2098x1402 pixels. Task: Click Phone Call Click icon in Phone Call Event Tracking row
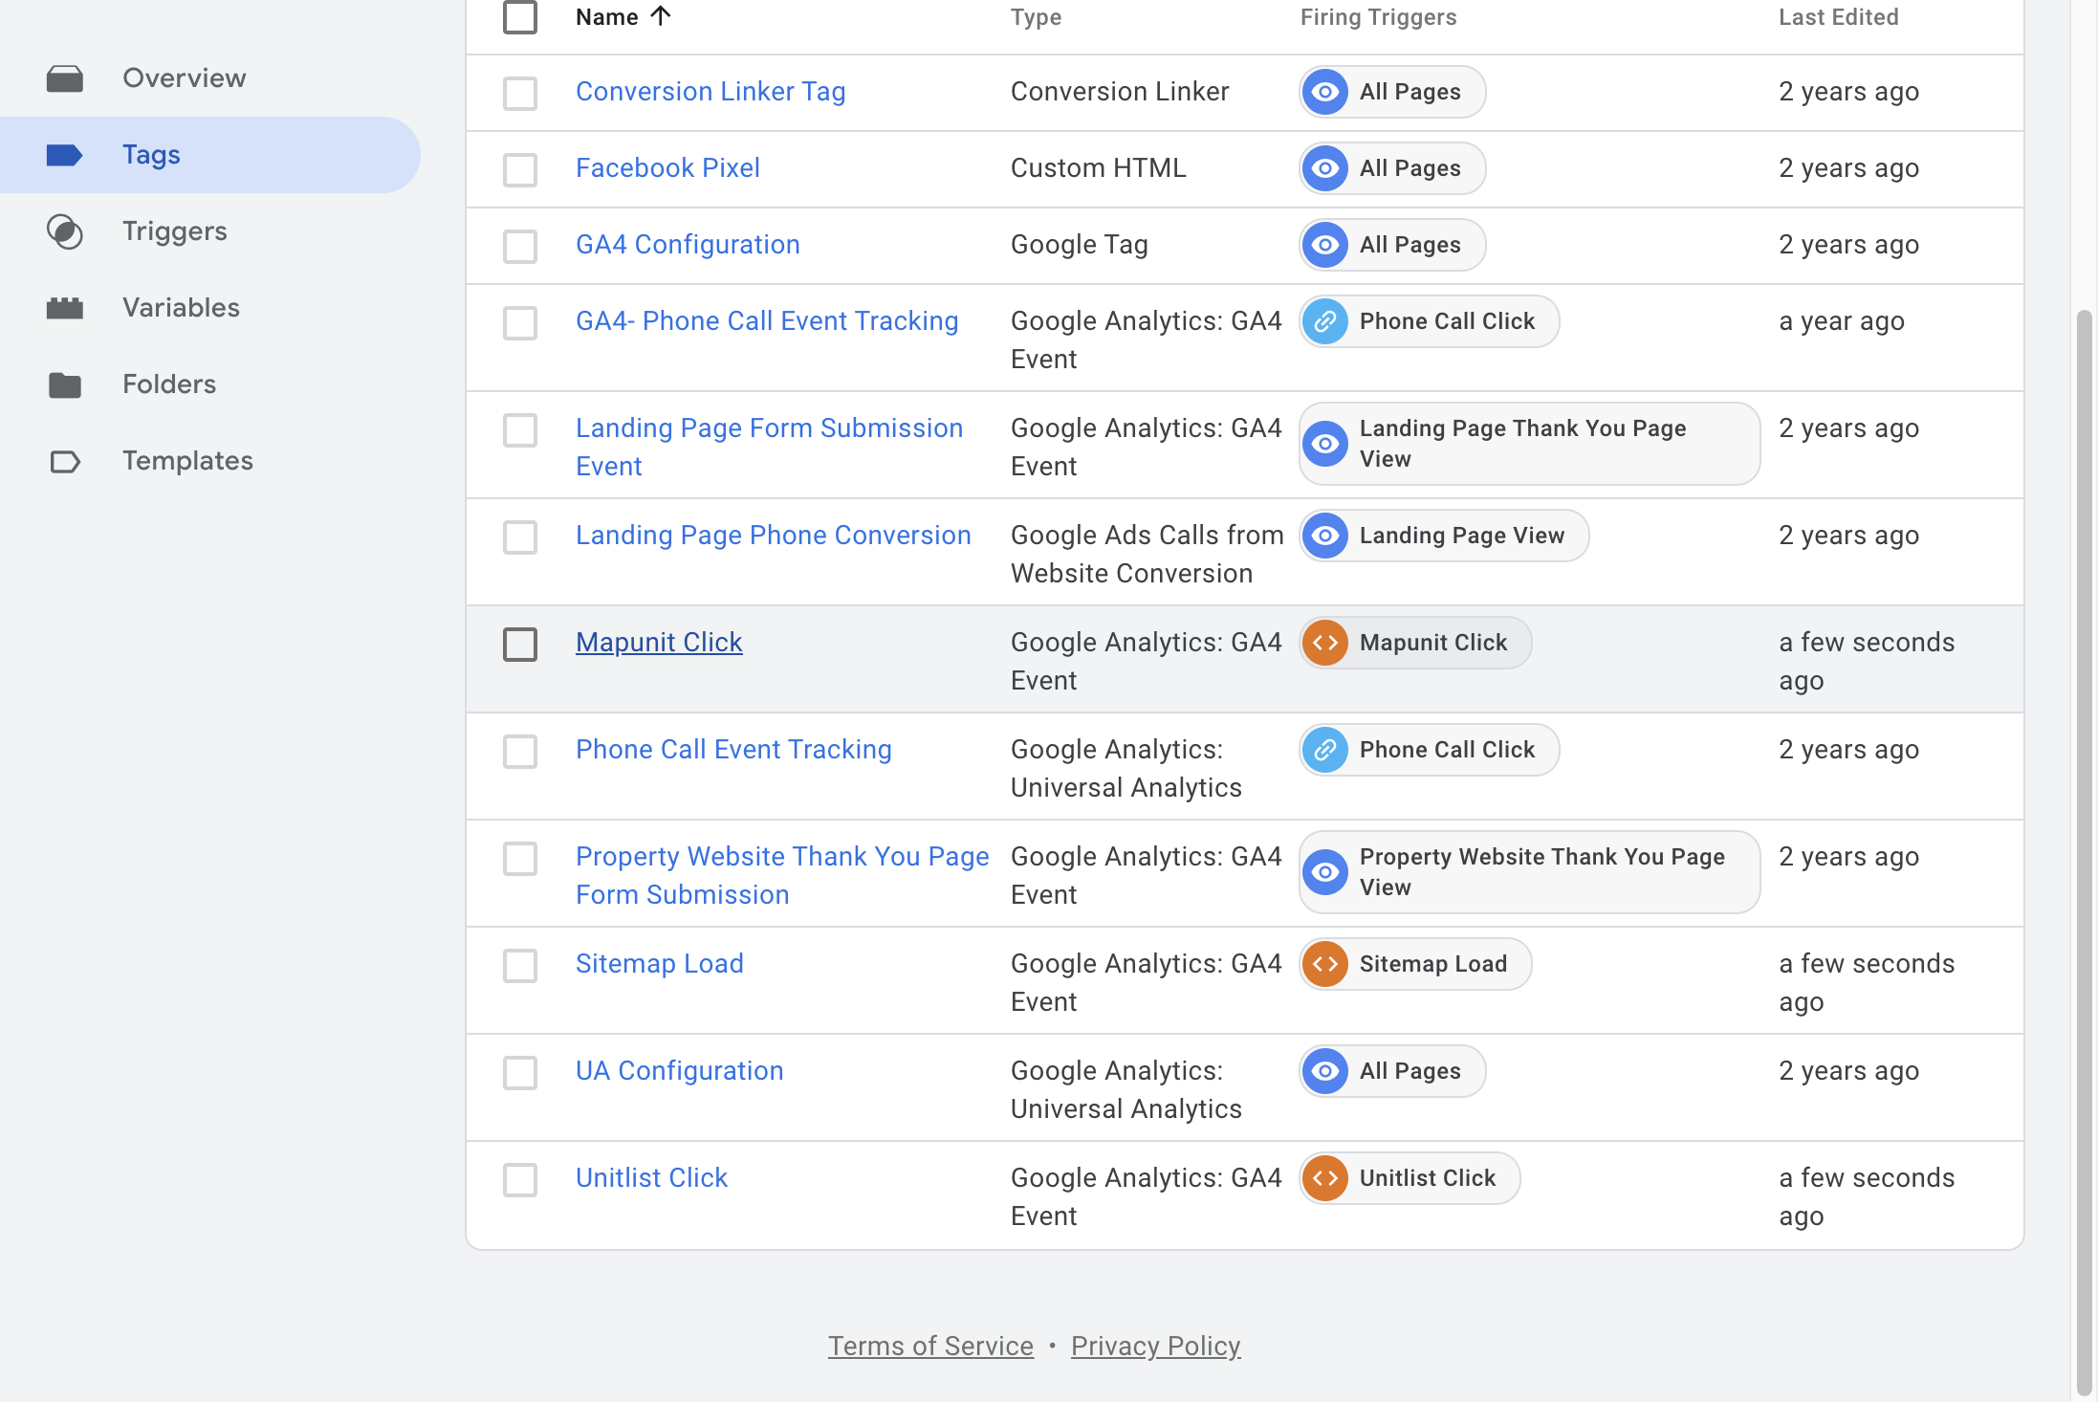coord(1325,750)
